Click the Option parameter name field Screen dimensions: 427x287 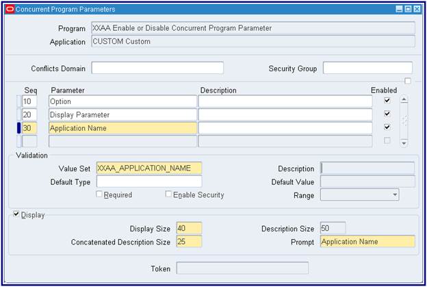(122, 101)
